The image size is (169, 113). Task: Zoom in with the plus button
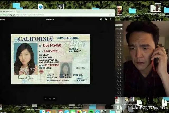pos(54,98)
